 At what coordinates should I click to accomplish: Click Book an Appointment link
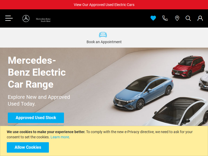(x=104, y=42)
